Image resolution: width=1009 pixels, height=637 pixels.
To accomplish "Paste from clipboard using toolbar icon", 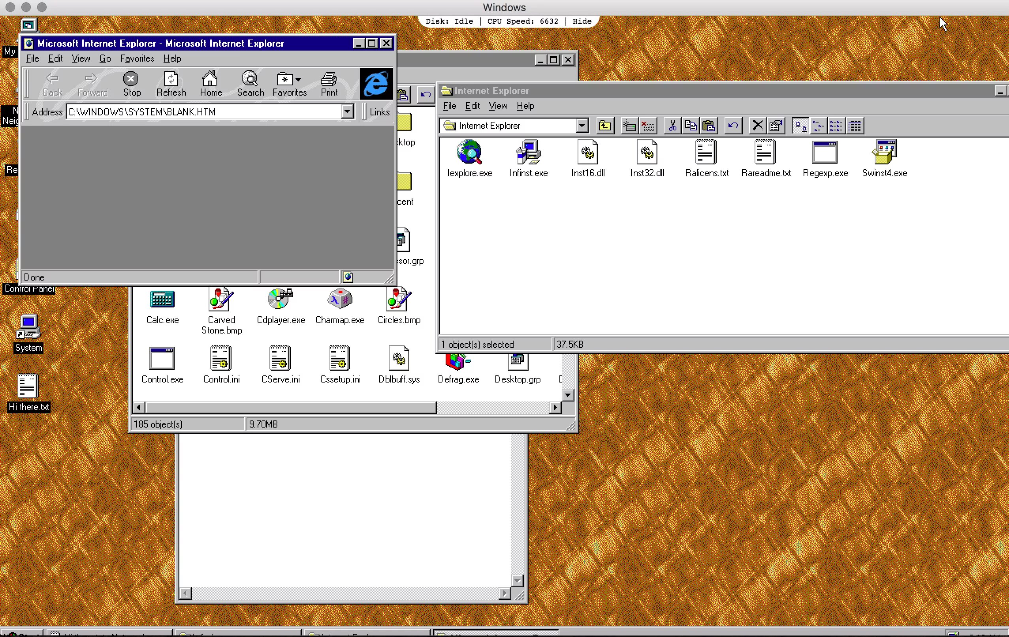I will pyautogui.click(x=710, y=125).
